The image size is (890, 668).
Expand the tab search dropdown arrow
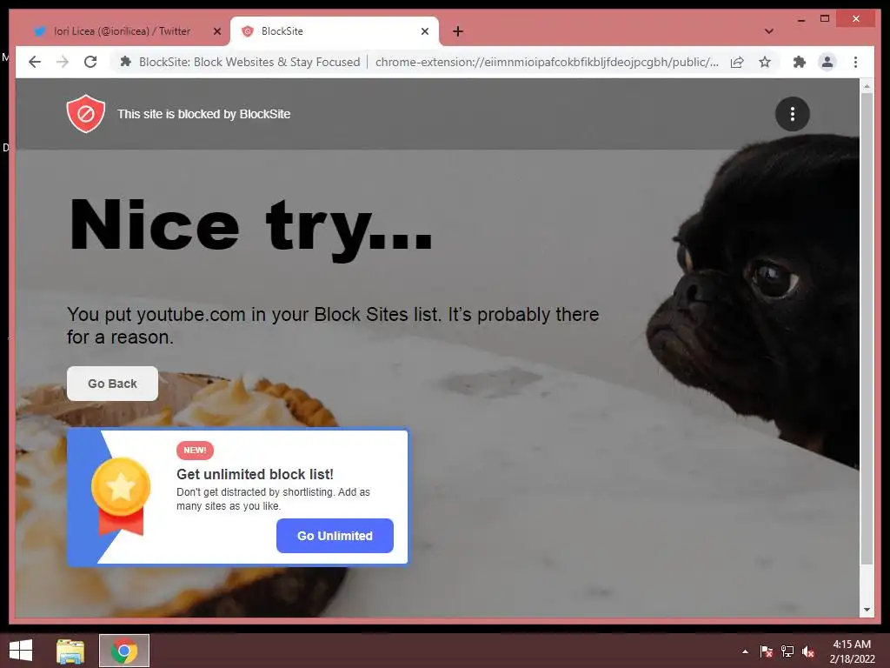click(x=768, y=31)
